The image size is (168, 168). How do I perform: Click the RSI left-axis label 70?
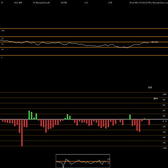click(x=2, y=39)
